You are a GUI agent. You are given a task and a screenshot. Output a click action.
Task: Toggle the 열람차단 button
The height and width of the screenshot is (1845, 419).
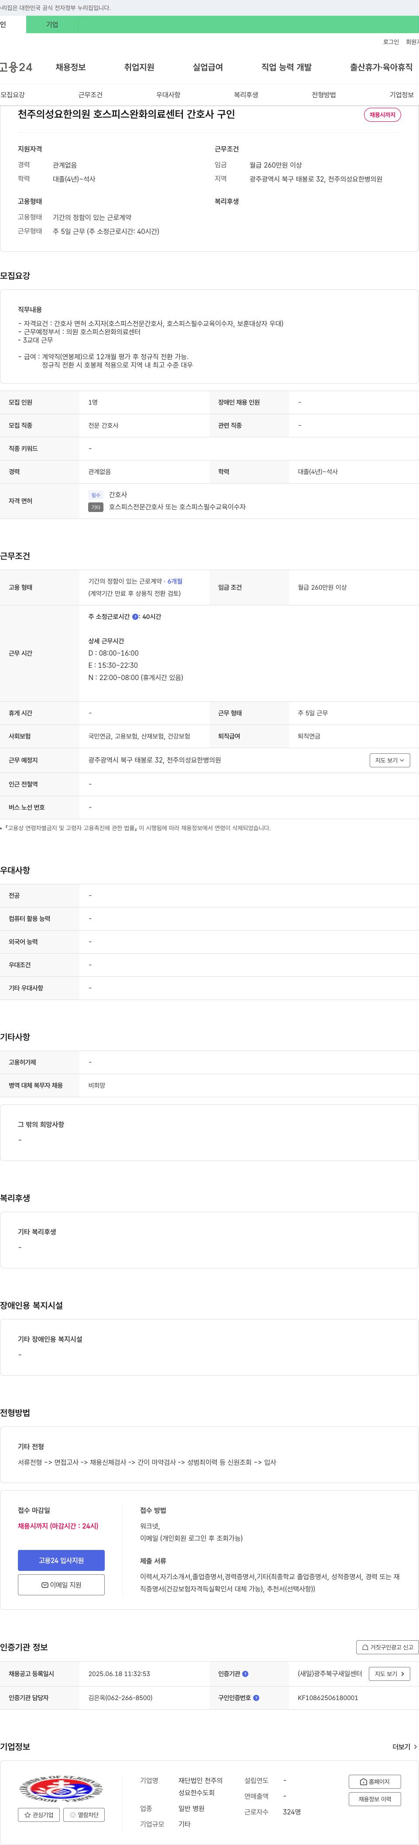click(84, 1815)
